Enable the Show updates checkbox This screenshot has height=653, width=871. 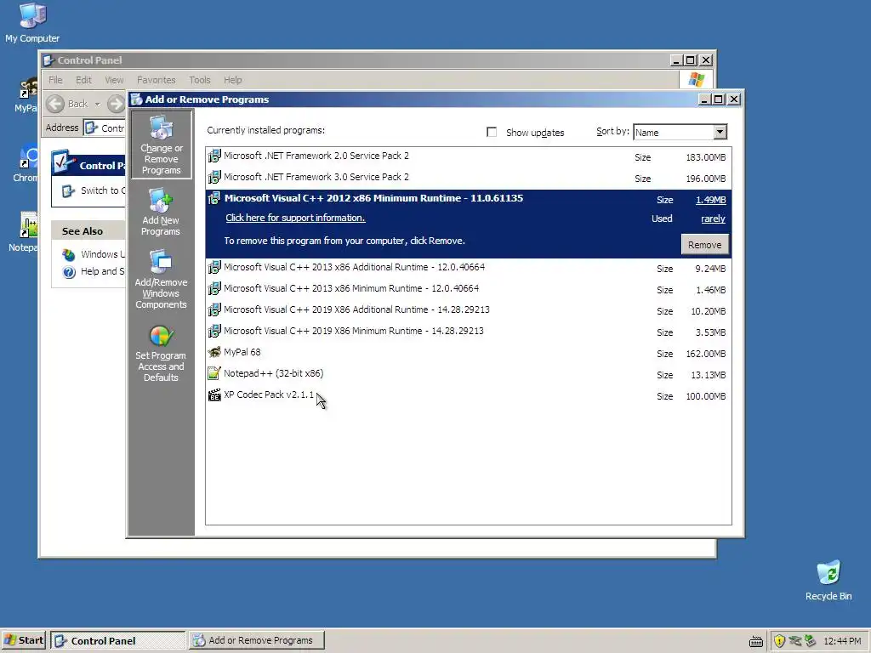[492, 132]
